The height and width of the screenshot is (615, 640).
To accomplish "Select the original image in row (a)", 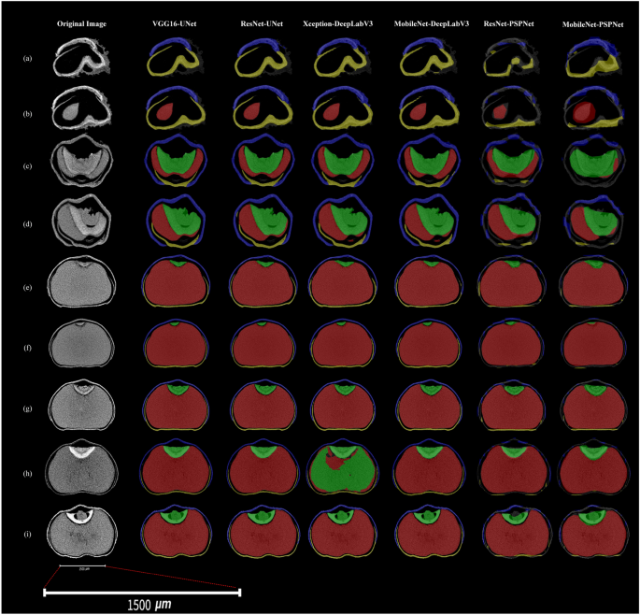I will click(81, 58).
